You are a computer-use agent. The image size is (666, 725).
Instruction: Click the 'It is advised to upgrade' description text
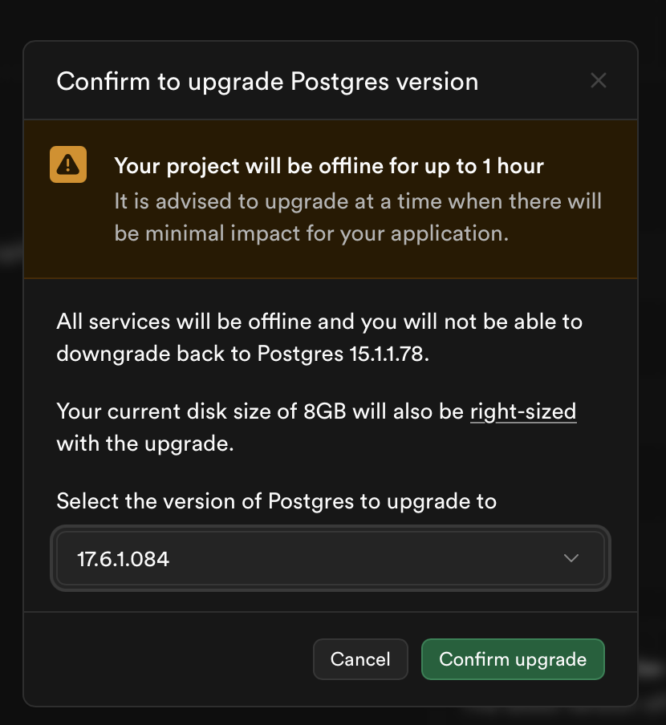tap(357, 201)
